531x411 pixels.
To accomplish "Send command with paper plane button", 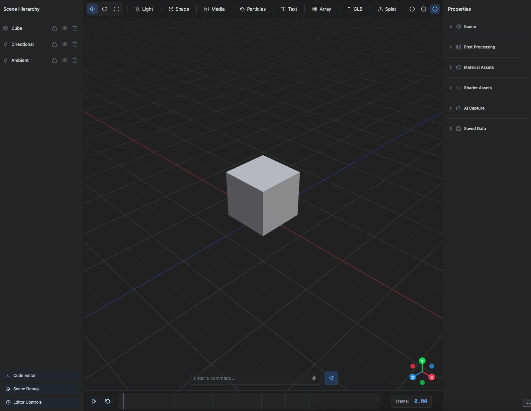I will tap(331, 378).
